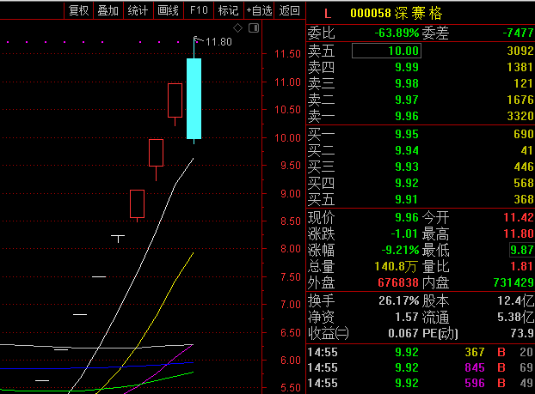Click the 卖五 volume 3092
Image resolution: width=535 pixels, height=394 pixels.
(520, 51)
